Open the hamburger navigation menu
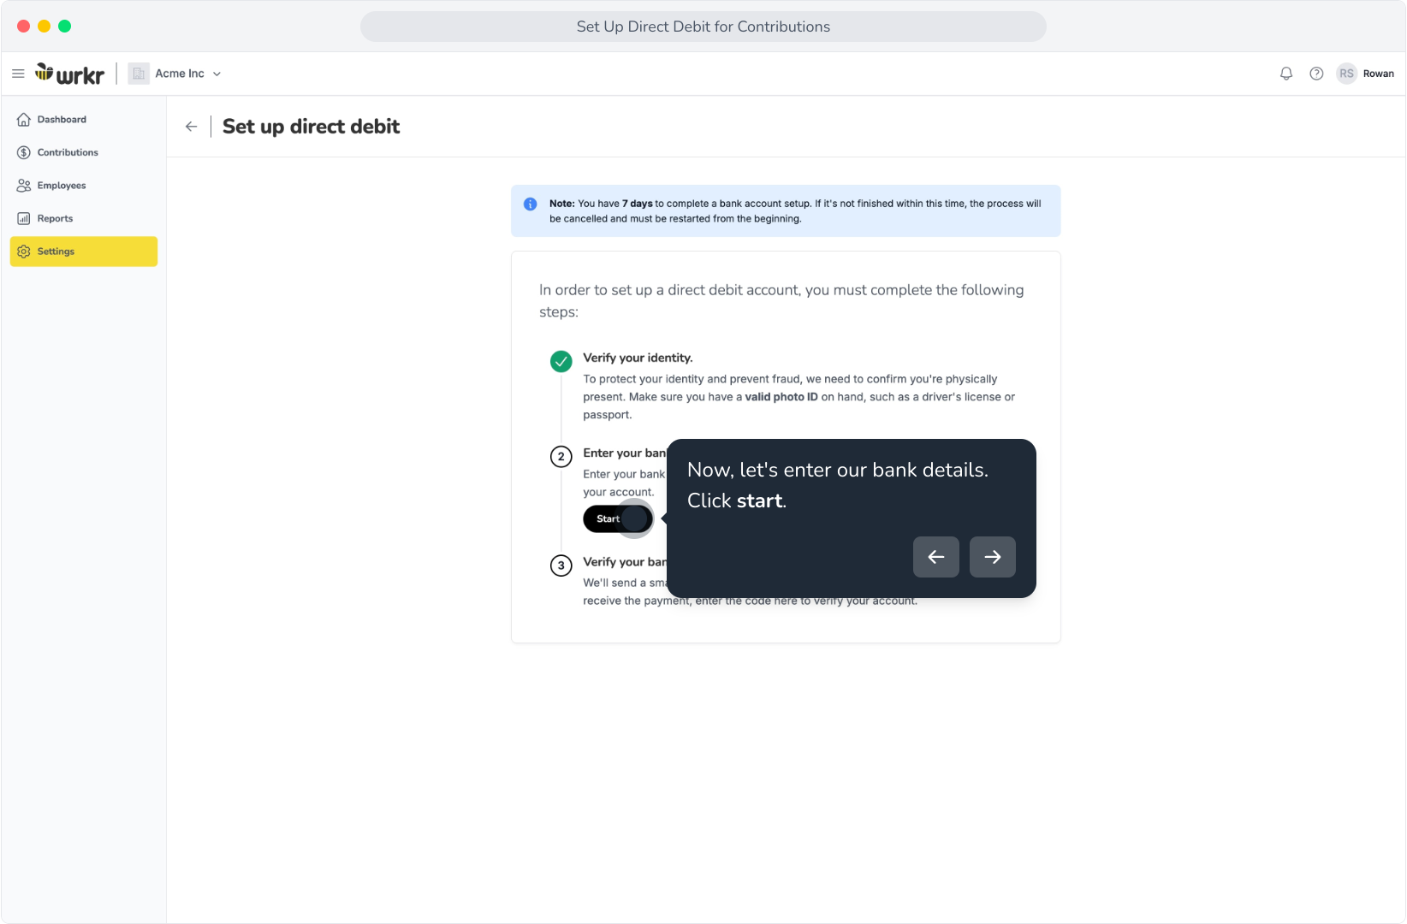 coord(18,74)
